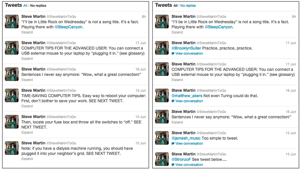Switch to "All" tweets in left panel
Screen dimensions: 305x169
pos(25,6)
